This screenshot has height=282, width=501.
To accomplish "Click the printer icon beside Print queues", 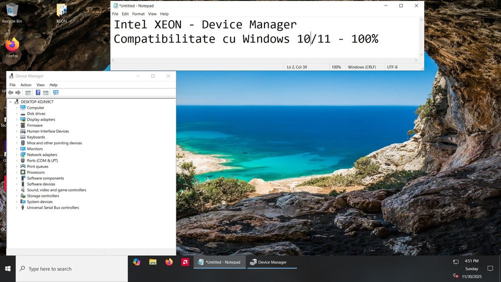I will click(23, 166).
